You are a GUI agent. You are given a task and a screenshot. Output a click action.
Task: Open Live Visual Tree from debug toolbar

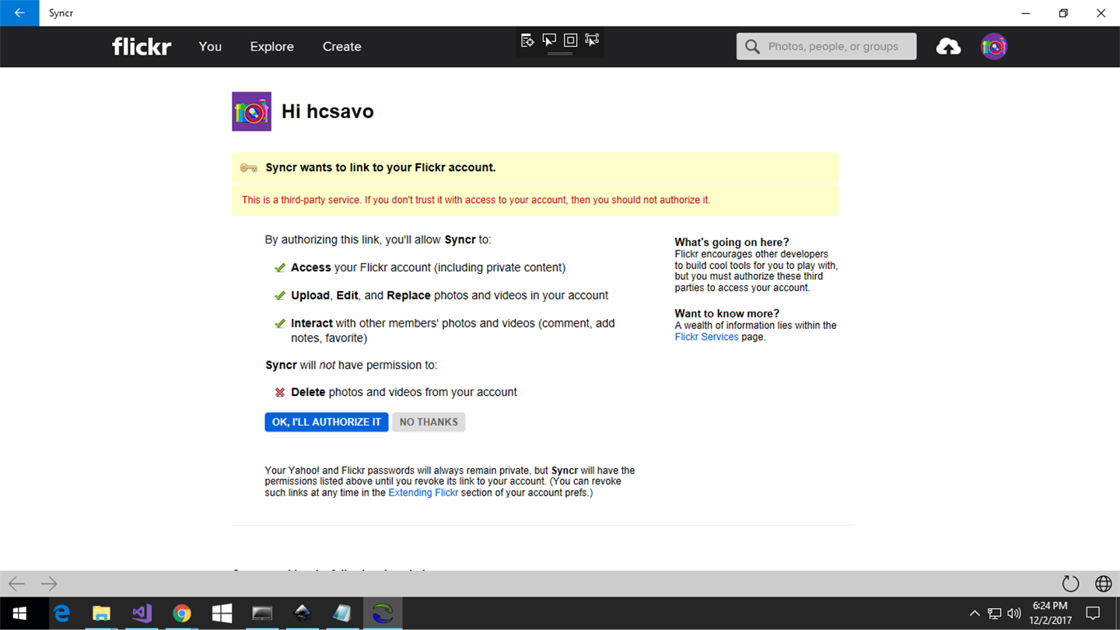527,40
